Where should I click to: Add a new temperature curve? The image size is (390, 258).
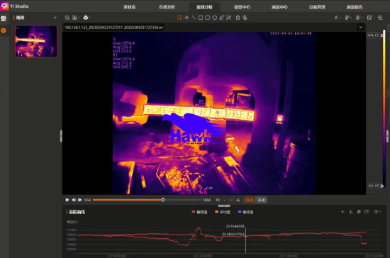point(342,212)
